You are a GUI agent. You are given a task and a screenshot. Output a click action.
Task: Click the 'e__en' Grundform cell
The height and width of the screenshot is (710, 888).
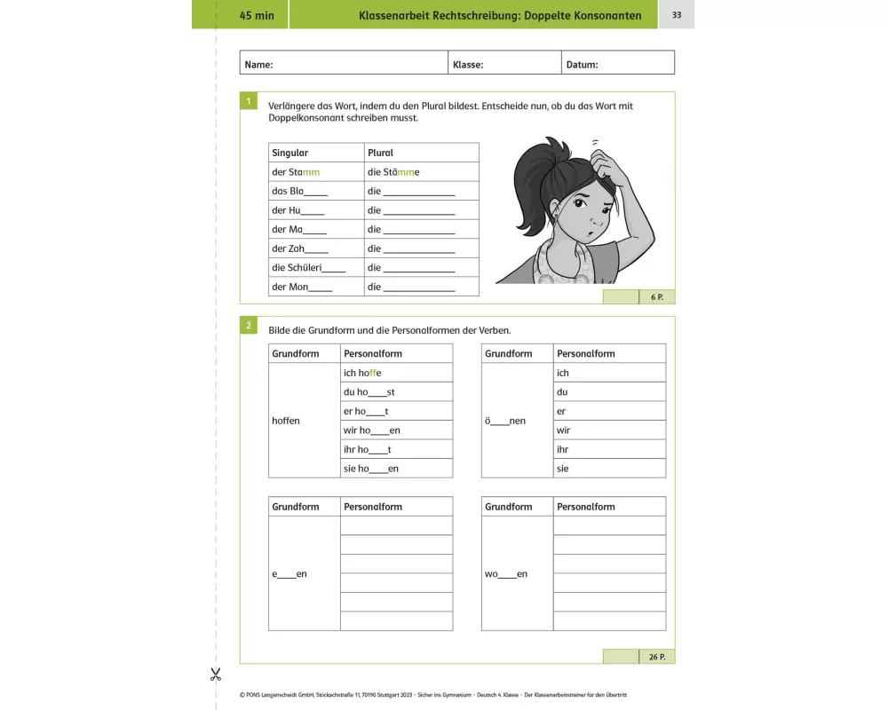pyautogui.click(x=304, y=574)
